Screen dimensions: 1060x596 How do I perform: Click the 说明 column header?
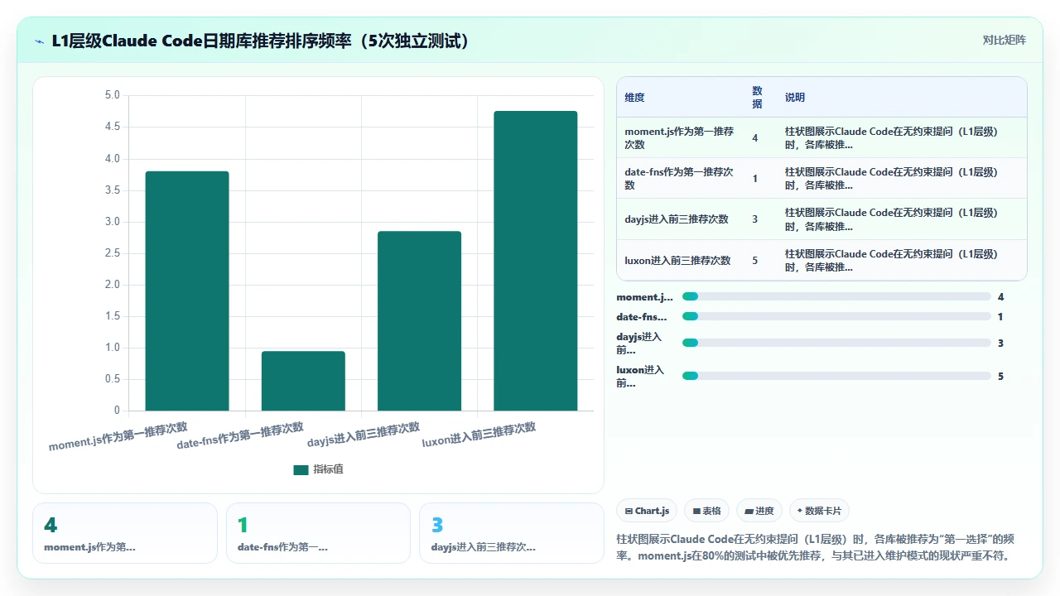pos(795,98)
